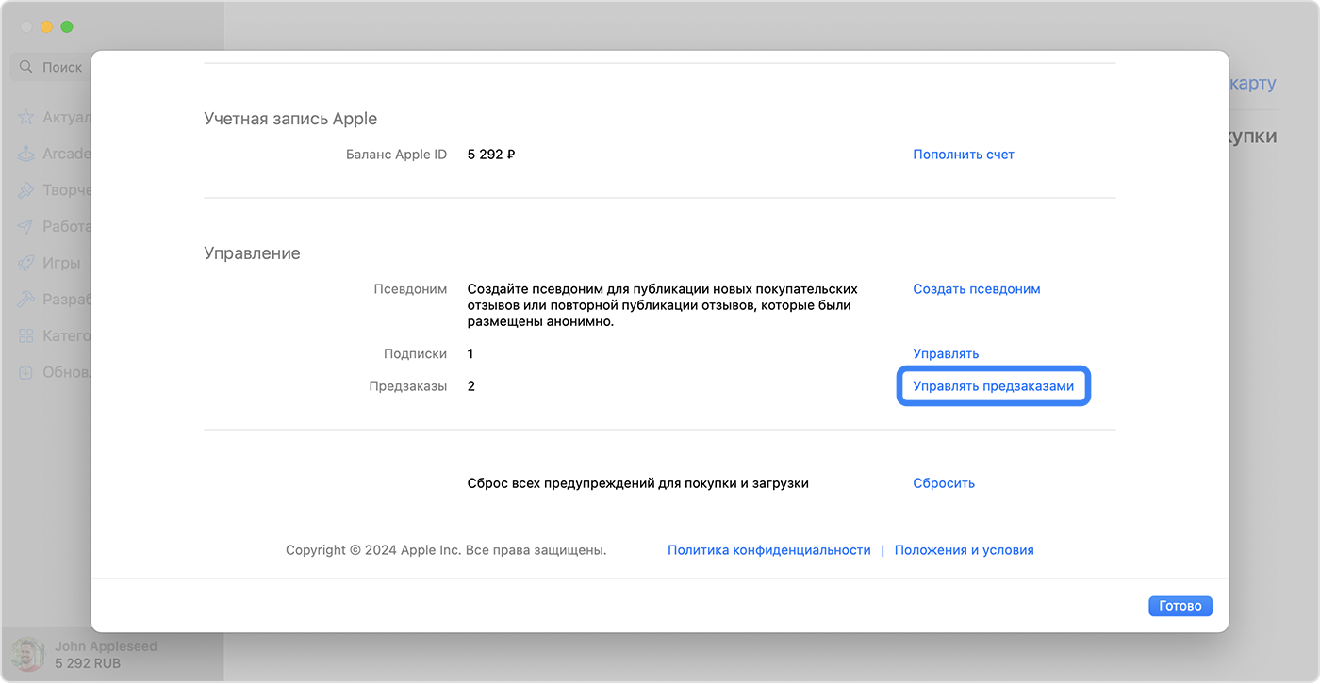
Task: Click the Учетная запись Apple heading
Action: pos(290,120)
